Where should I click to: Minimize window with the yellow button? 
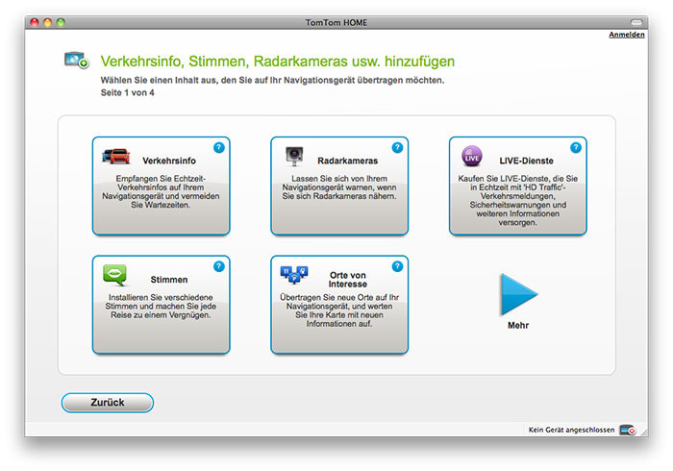click(x=48, y=22)
